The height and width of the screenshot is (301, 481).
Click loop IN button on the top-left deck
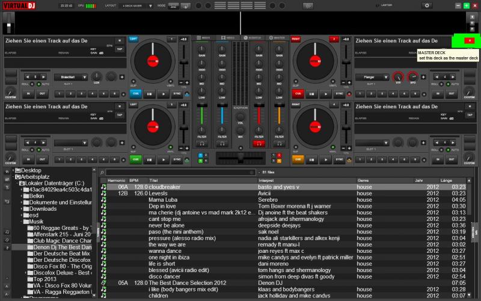28,94
